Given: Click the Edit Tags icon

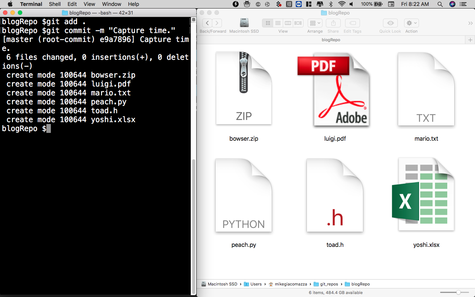Looking at the screenshot, I should pyautogui.click(x=352, y=23).
